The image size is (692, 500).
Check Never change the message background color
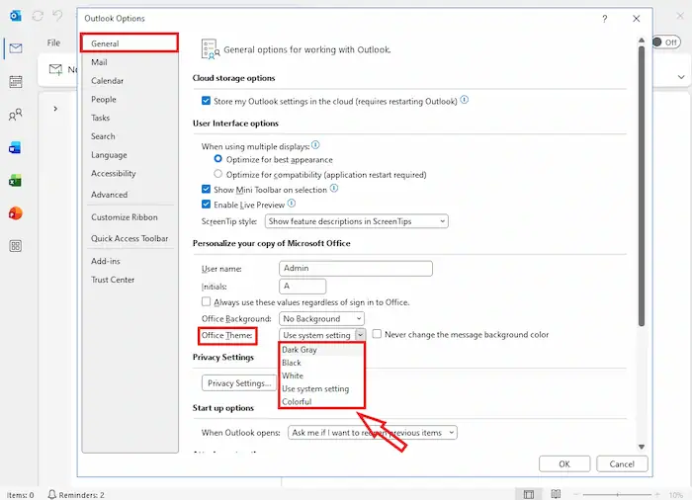[x=377, y=334]
